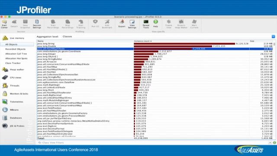Open the Start Center toolbar icon

pyautogui.click(x=4, y=24)
